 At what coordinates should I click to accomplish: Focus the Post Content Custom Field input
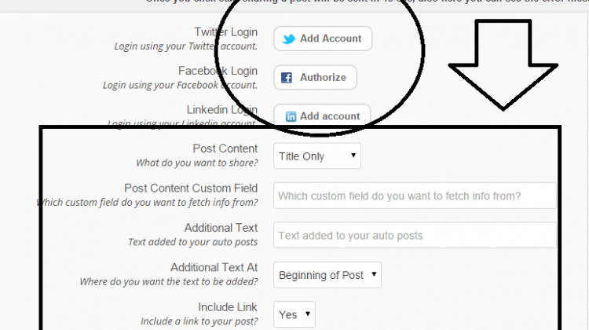coord(415,196)
